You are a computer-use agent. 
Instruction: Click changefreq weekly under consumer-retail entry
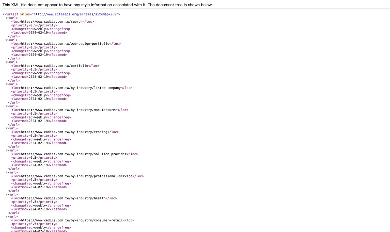pos(40,228)
